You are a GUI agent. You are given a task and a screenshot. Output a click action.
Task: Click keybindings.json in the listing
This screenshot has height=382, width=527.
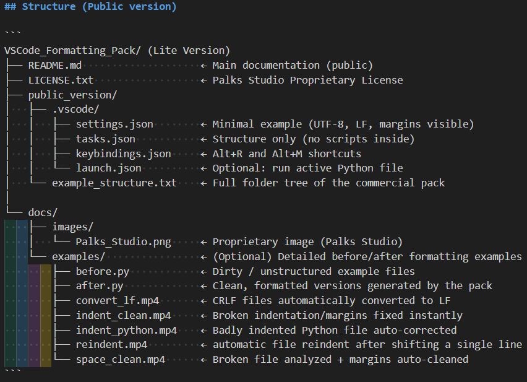click(123, 154)
